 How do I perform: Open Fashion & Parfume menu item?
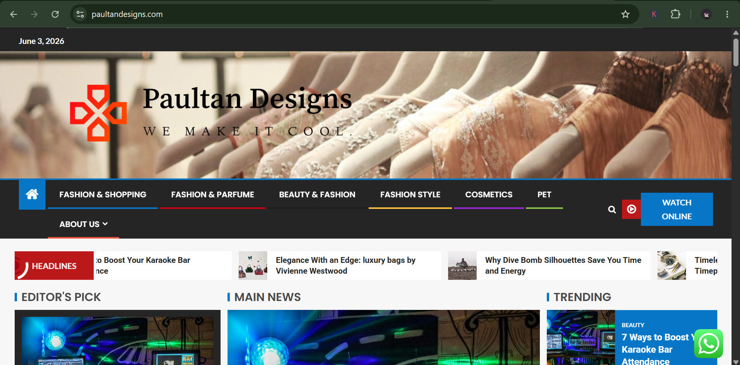tap(212, 194)
